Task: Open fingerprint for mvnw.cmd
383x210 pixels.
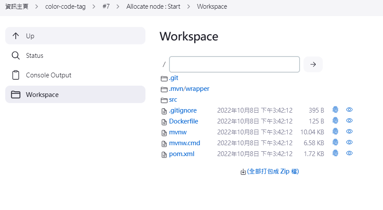Action: pyautogui.click(x=335, y=143)
